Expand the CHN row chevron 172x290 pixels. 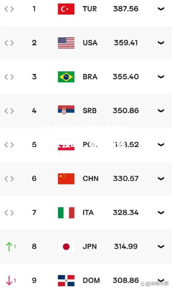[161, 179]
